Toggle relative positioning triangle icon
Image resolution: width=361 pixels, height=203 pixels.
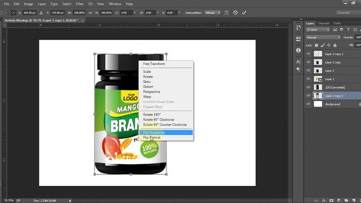pos(41,13)
